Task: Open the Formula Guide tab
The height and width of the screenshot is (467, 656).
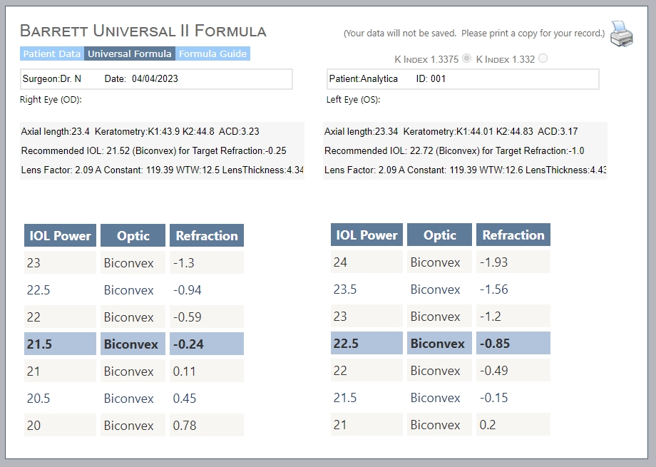Action: click(x=212, y=53)
